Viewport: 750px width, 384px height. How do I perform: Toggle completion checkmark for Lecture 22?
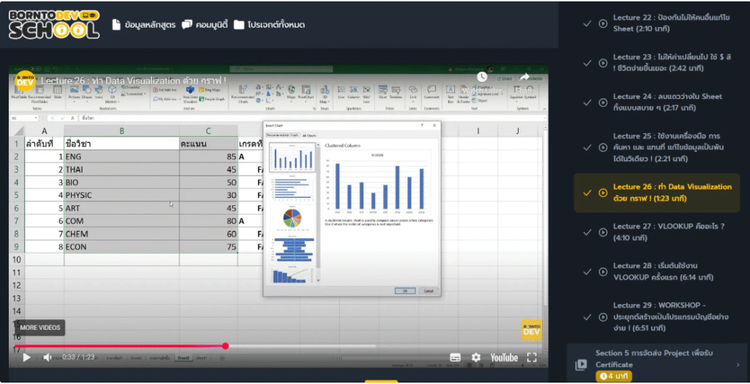[x=587, y=23]
